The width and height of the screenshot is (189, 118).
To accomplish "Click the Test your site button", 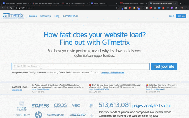I will (164, 66).
